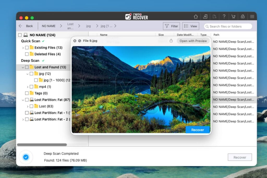The height and width of the screenshot is (178, 267).
Task: Open the shopping cart icon
Action: 233,16
